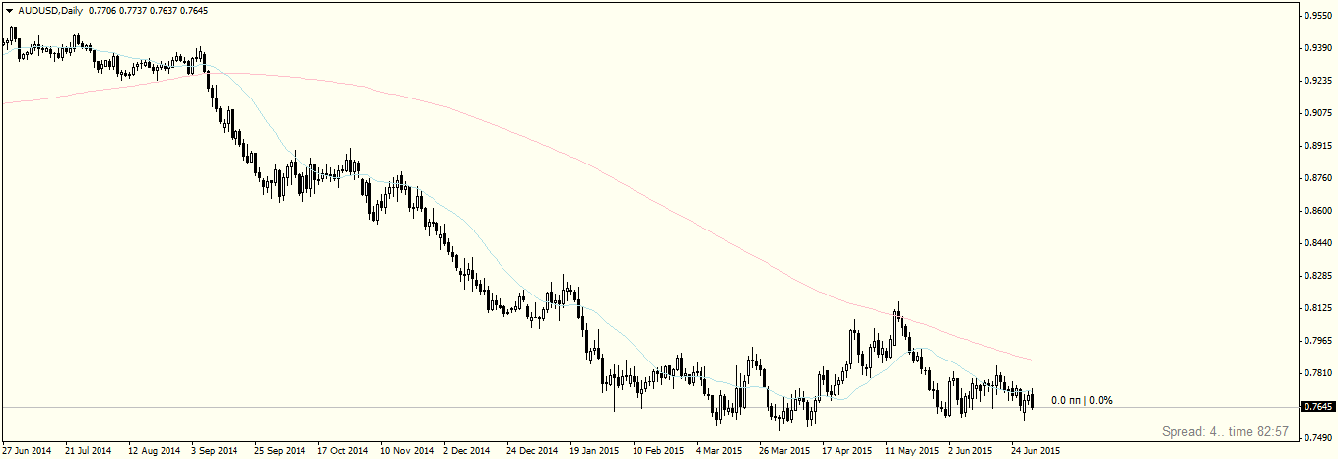Click the 0.8285 price scale value
1338x459 pixels.
[x=1318, y=276]
